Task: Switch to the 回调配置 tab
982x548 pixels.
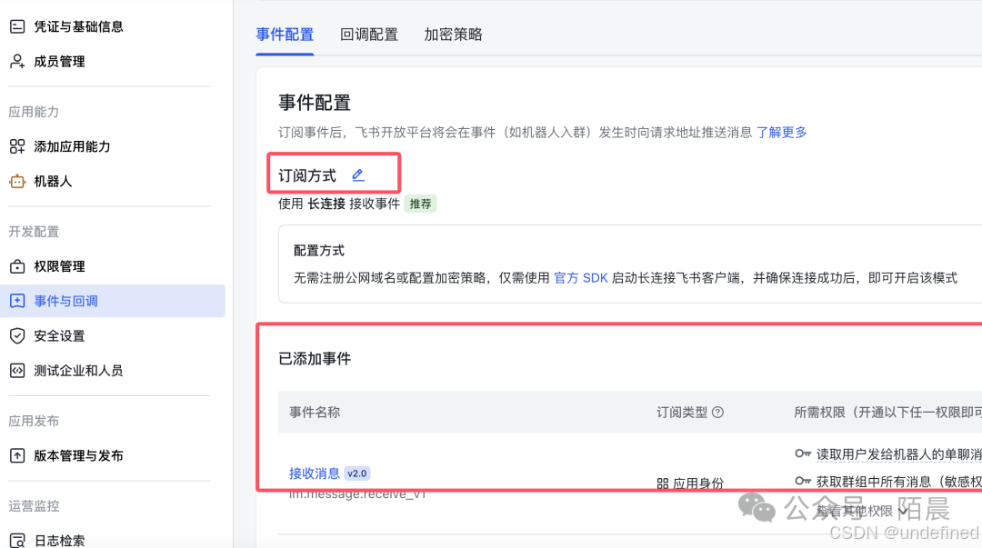Action: pos(369,34)
